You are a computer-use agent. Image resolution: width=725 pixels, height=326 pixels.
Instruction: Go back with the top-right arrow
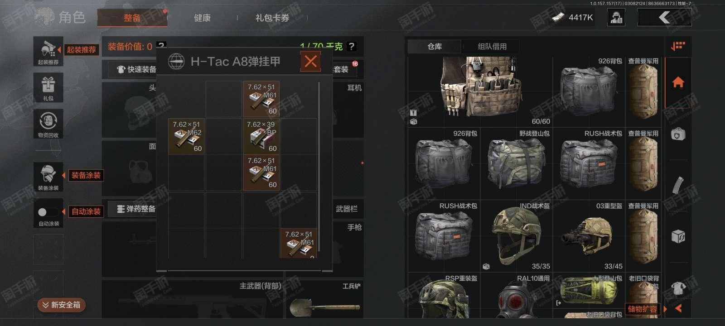point(664,18)
